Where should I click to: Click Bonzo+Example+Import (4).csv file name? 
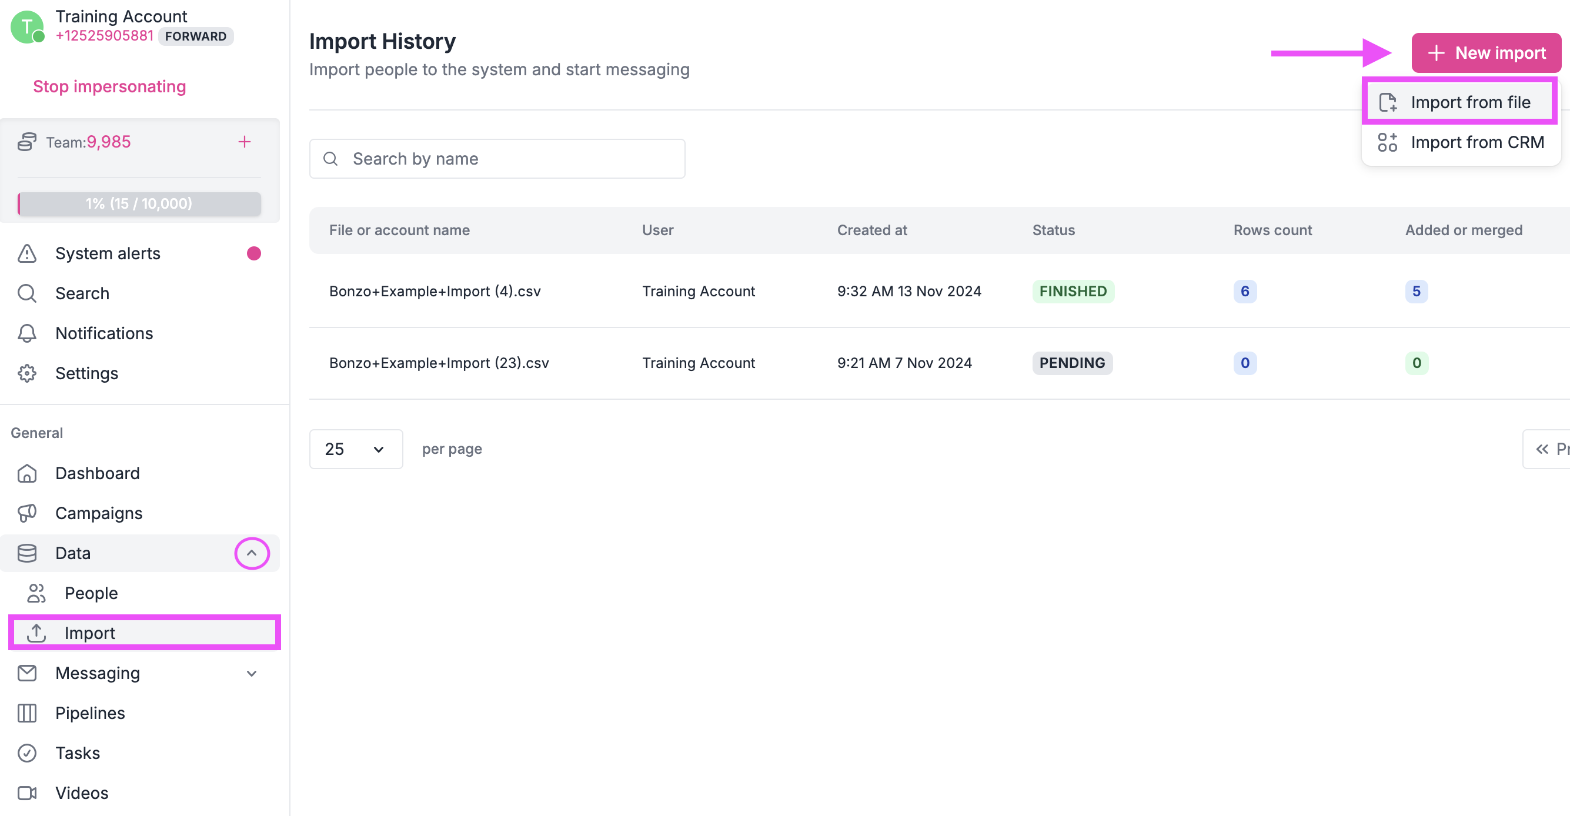tap(435, 291)
